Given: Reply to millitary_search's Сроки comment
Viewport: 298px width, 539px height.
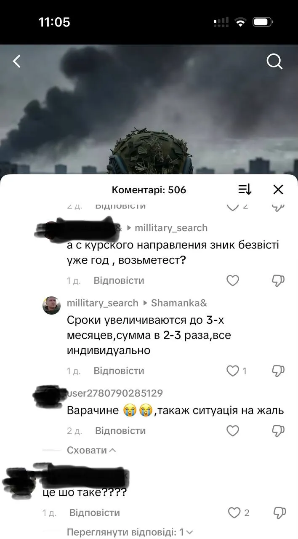Looking at the screenshot, I should point(119,371).
